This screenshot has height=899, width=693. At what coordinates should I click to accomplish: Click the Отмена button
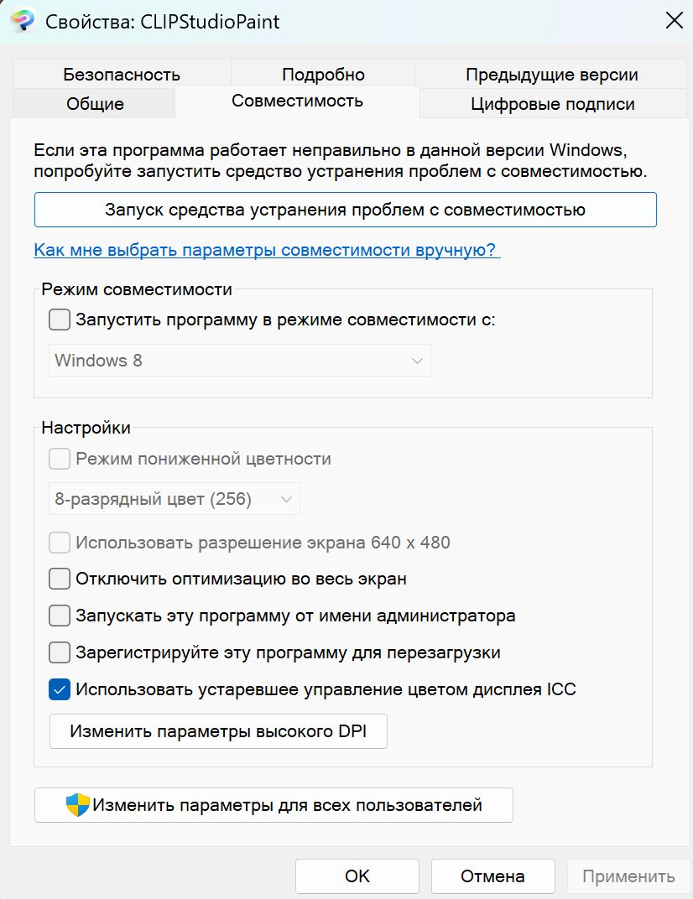pyautogui.click(x=492, y=876)
